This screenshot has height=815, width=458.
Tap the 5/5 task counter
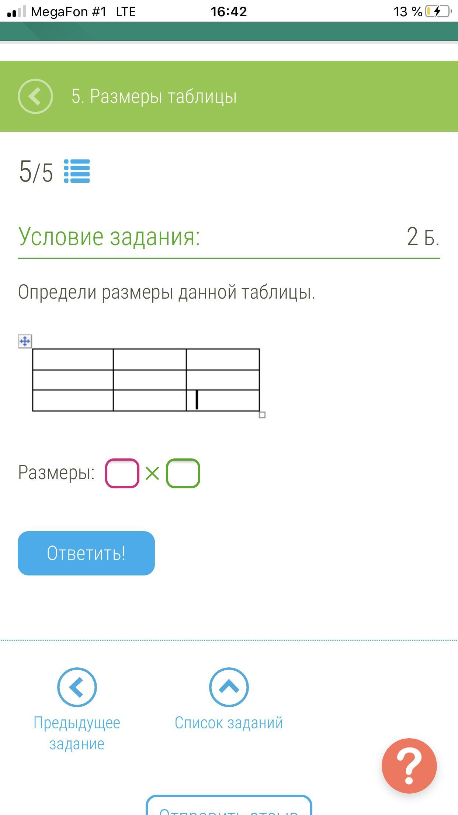(x=36, y=172)
